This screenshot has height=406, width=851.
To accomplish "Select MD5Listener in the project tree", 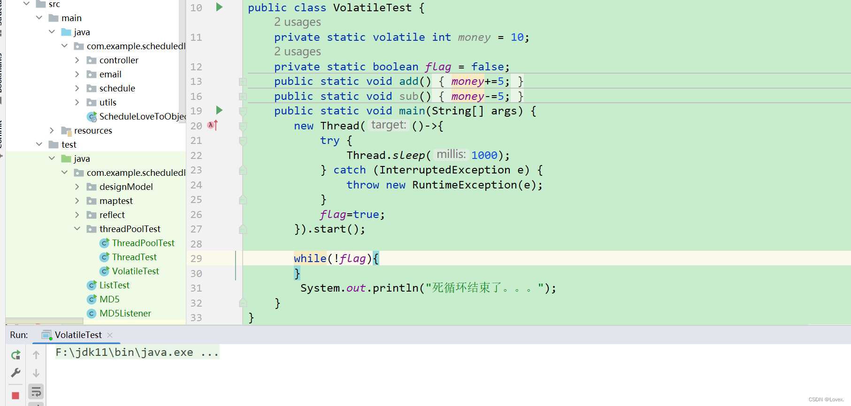I will (x=125, y=313).
